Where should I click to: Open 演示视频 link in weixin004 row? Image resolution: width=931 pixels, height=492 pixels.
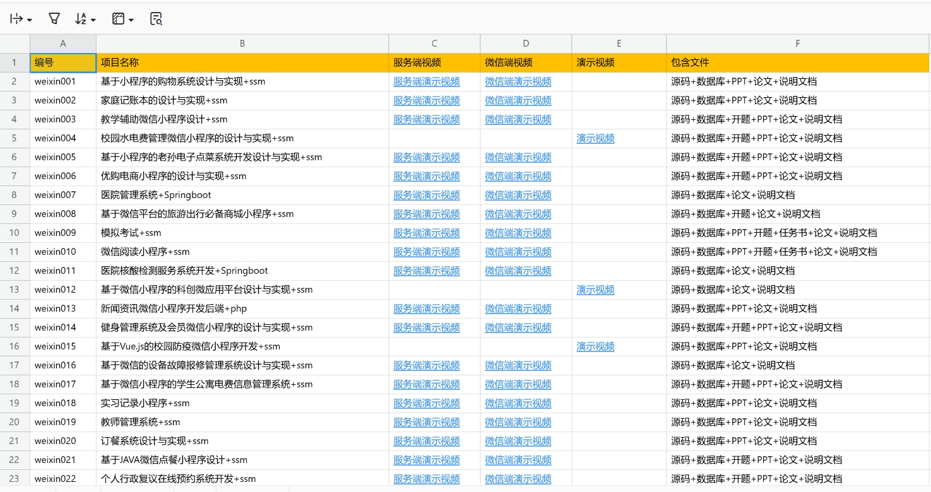coord(595,138)
